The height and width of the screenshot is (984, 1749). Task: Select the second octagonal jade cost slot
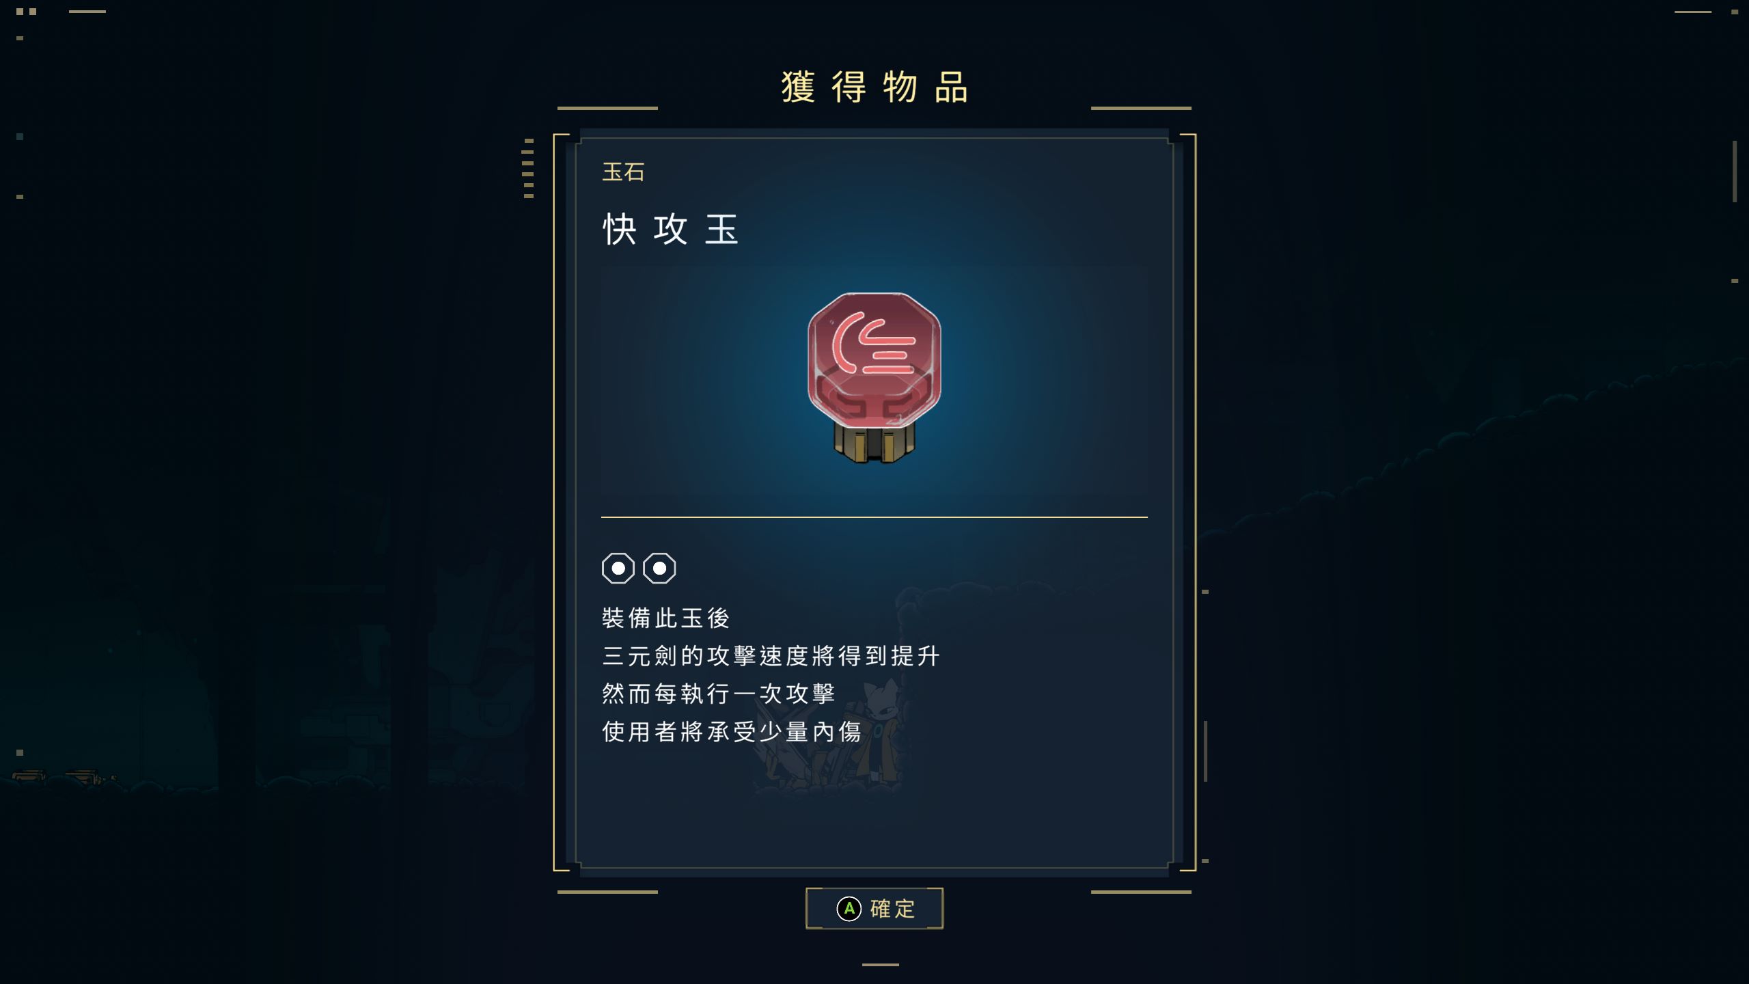(x=659, y=568)
